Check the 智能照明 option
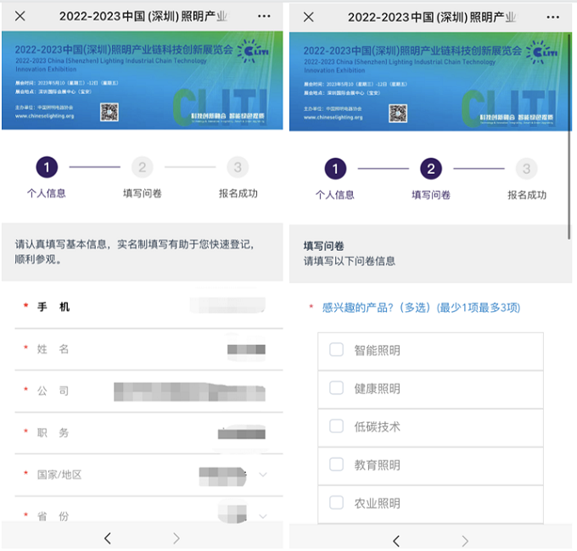Image resolution: width=577 pixels, height=551 pixels. pos(337,349)
